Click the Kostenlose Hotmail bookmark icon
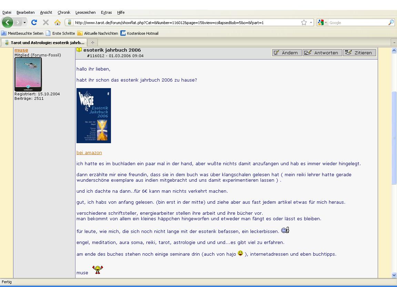Image resolution: width=397 pixels, height=287 pixels. pyautogui.click(x=123, y=33)
